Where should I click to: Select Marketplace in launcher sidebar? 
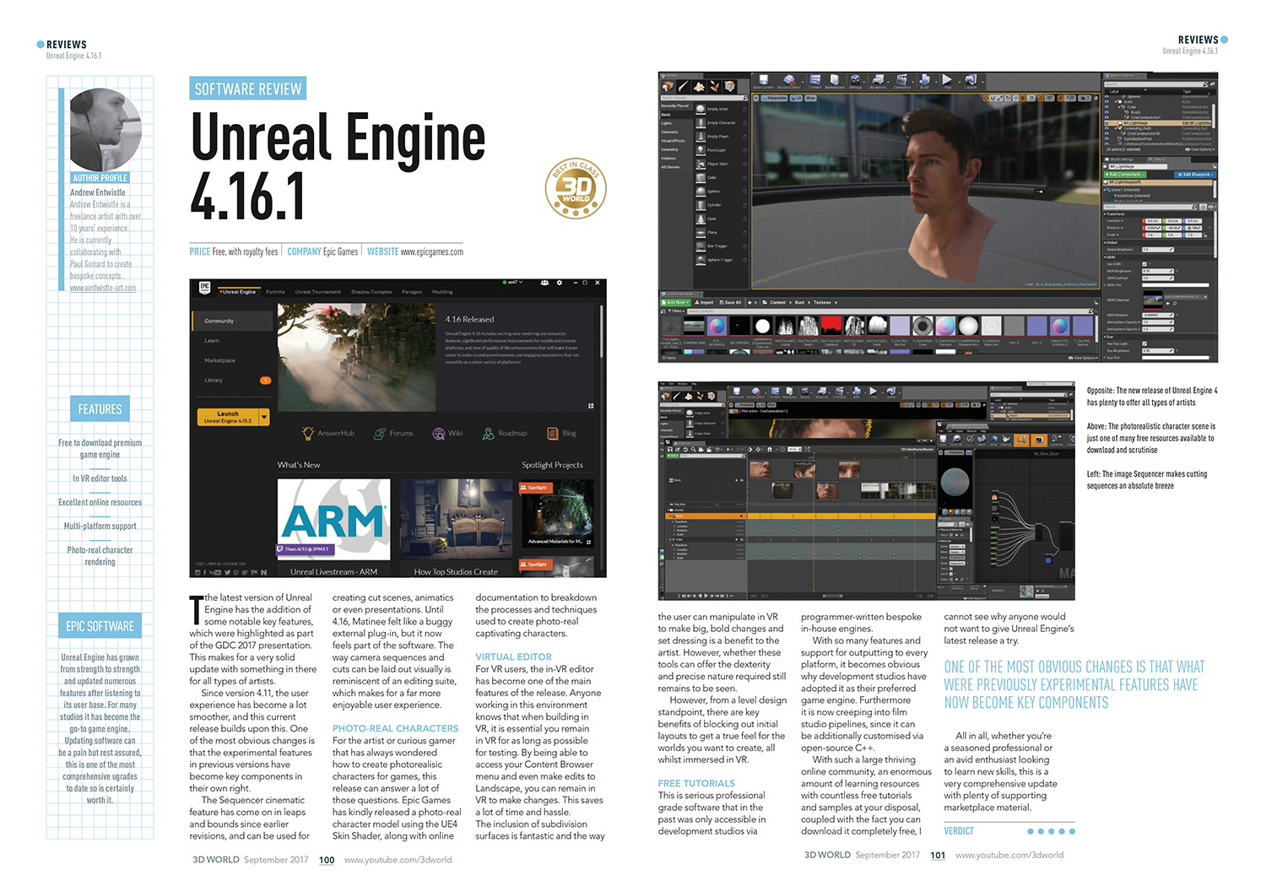coord(220,360)
